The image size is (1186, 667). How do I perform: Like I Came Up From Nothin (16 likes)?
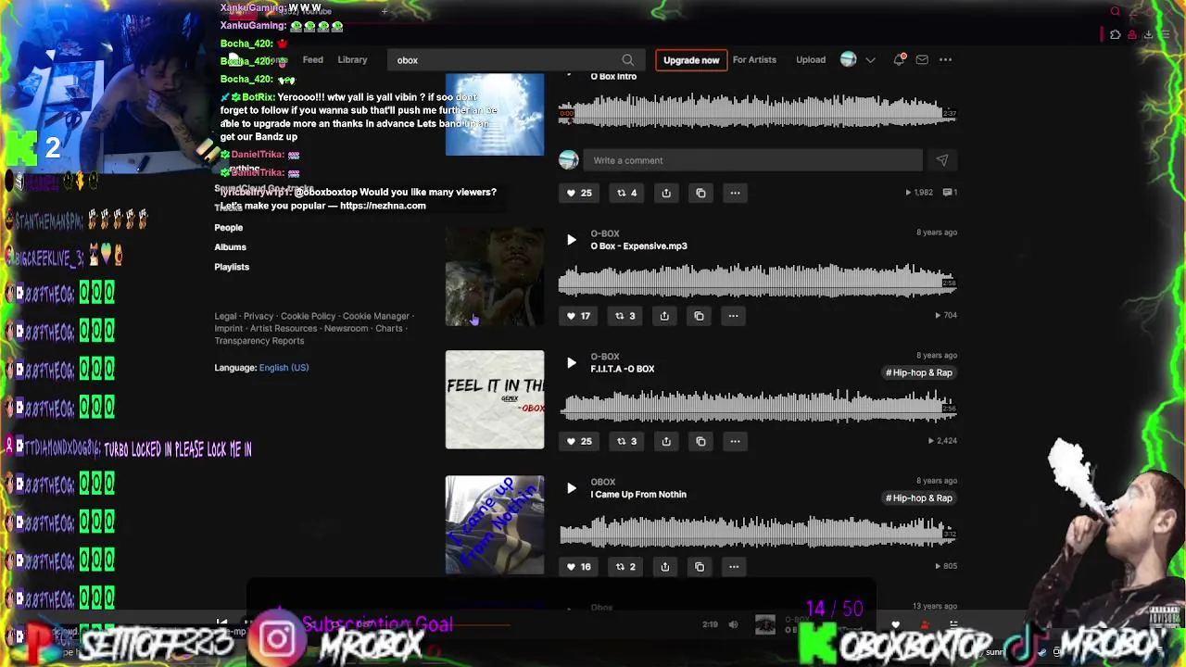(578, 566)
